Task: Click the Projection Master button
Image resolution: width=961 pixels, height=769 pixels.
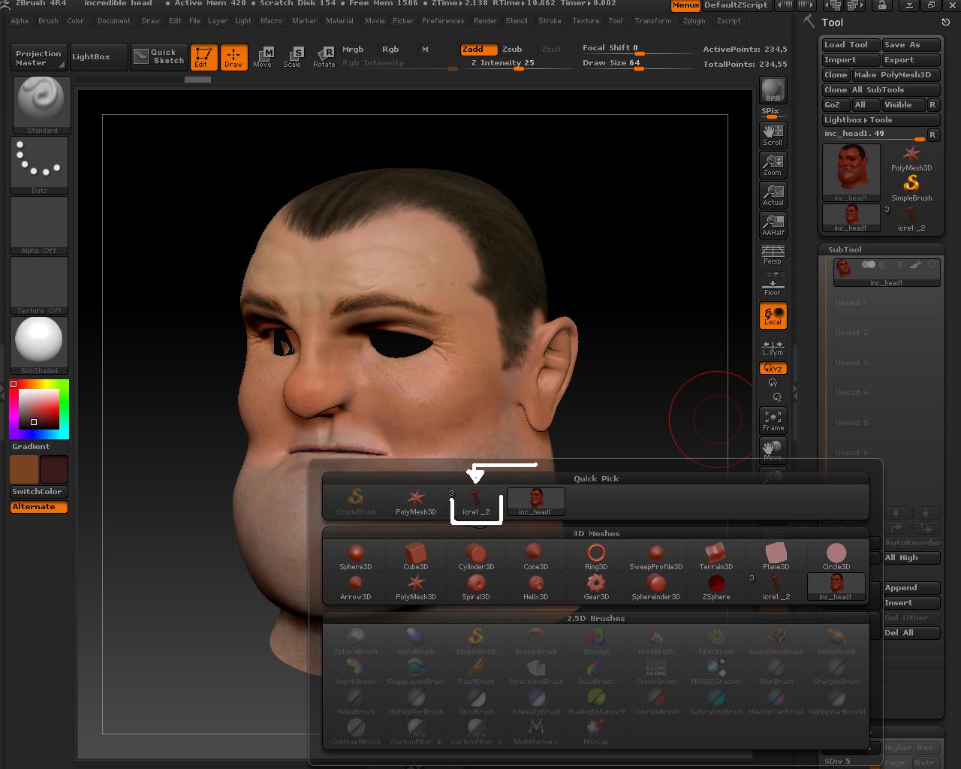Action: pos(38,56)
